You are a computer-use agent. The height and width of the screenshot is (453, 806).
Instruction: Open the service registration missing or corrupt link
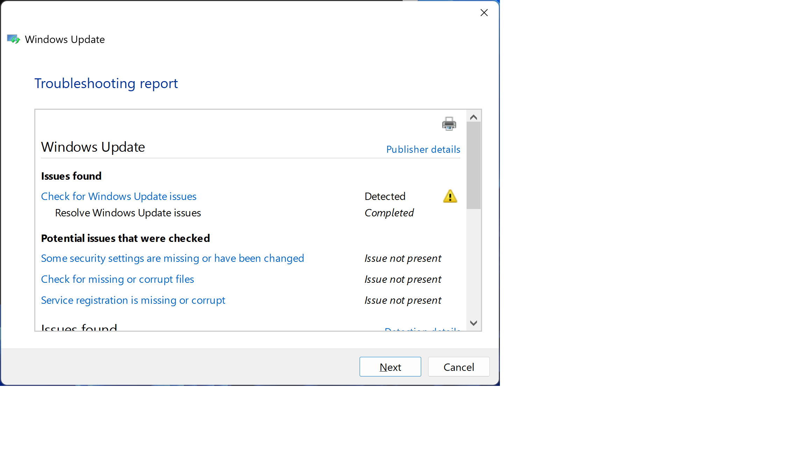(133, 300)
